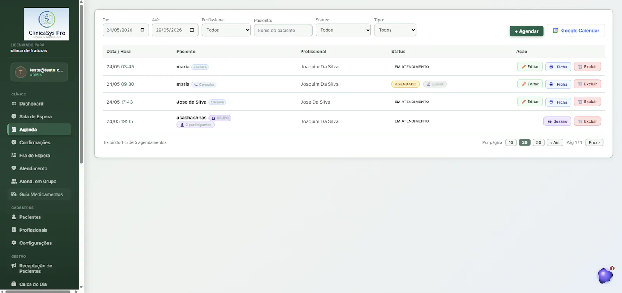Image resolution: width=622 pixels, height=293 pixels.
Task: Delete the 24/05 03:45 appointment
Action: (587, 67)
